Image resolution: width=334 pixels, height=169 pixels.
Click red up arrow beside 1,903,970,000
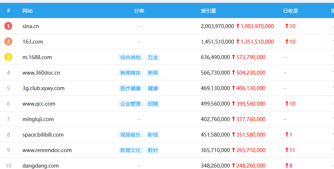(x=238, y=26)
